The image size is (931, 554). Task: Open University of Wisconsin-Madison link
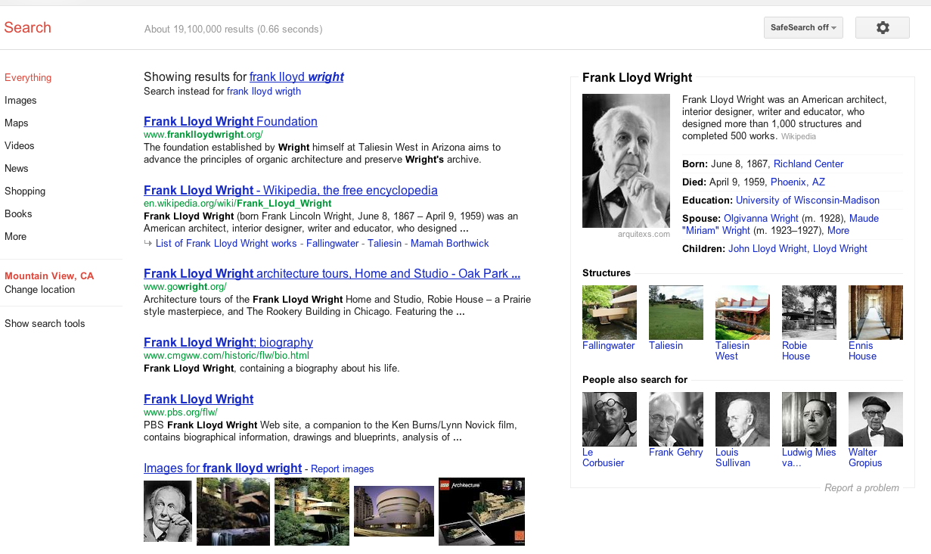tap(807, 200)
